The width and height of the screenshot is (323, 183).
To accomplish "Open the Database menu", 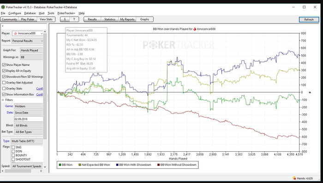I will pos(30,13).
